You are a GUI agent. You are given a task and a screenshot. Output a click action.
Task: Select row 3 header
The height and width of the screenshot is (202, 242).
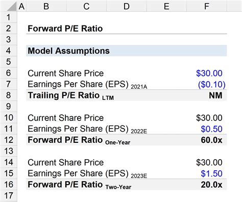tap(9, 39)
